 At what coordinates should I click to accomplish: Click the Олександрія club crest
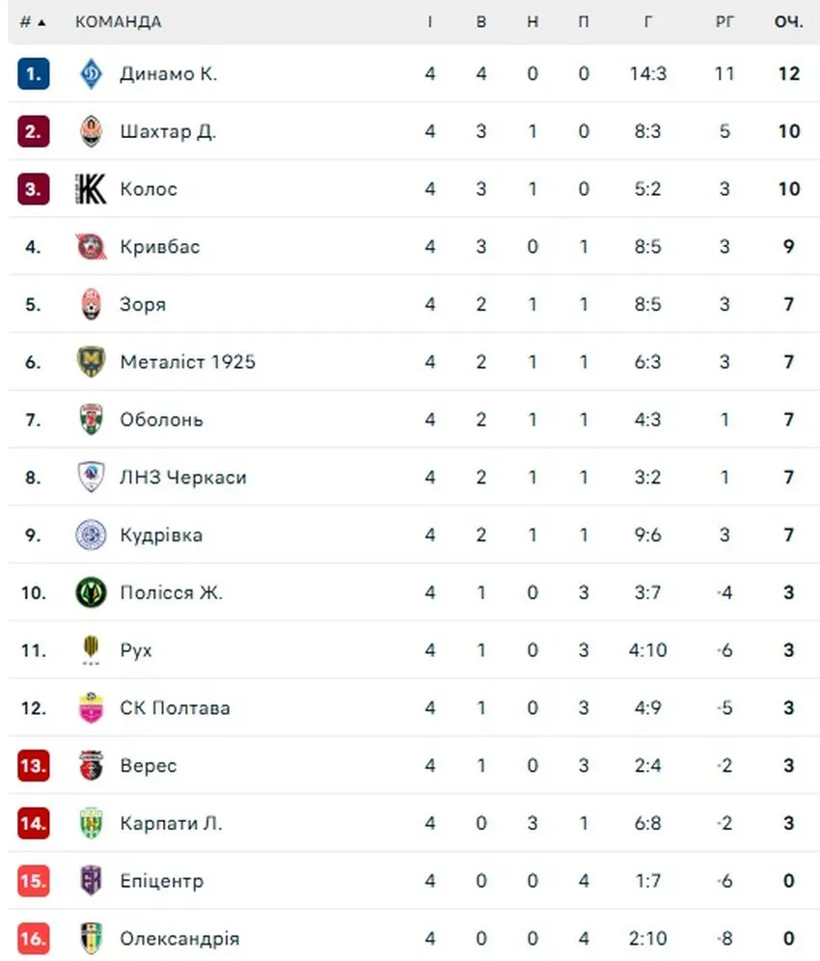pos(92,938)
